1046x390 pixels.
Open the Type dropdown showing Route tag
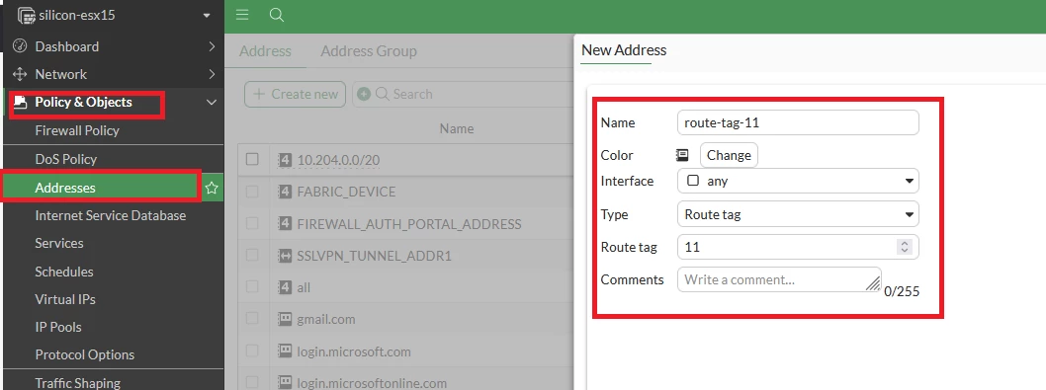point(798,214)
